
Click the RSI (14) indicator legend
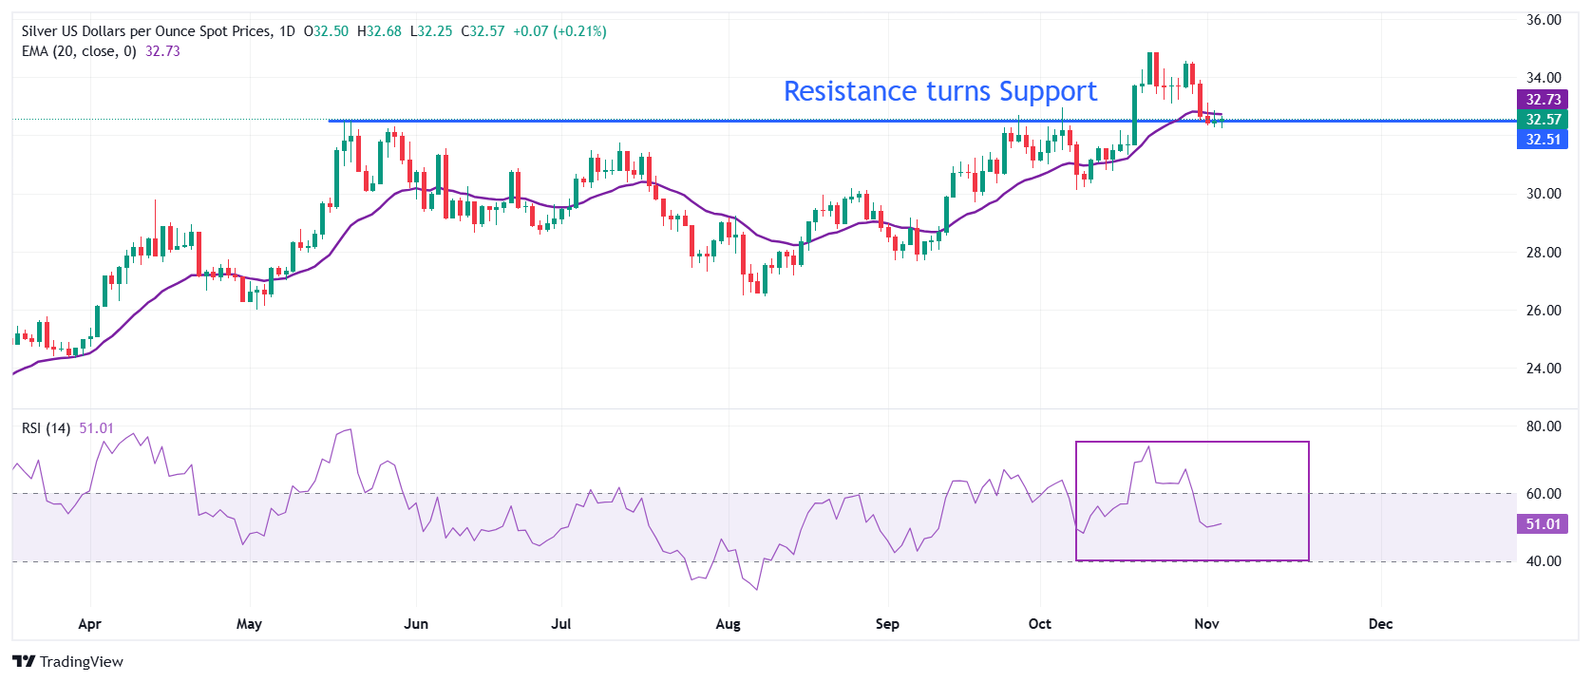click(46, 428)
